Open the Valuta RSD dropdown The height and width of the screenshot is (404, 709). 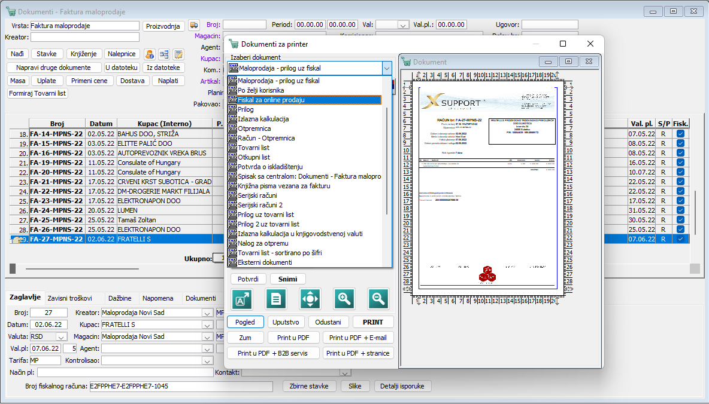(x=60, y=336)
